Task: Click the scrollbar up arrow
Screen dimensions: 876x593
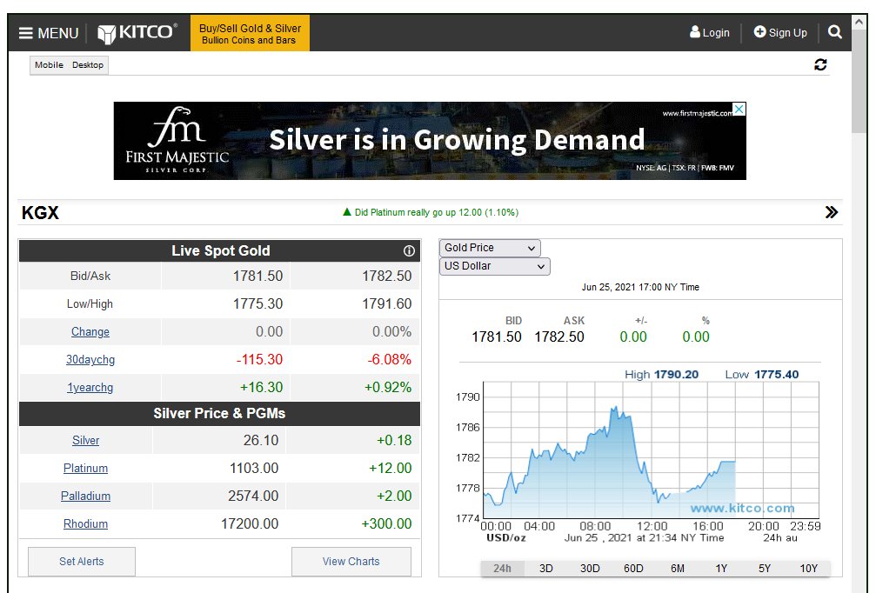Action: [859, 22]
